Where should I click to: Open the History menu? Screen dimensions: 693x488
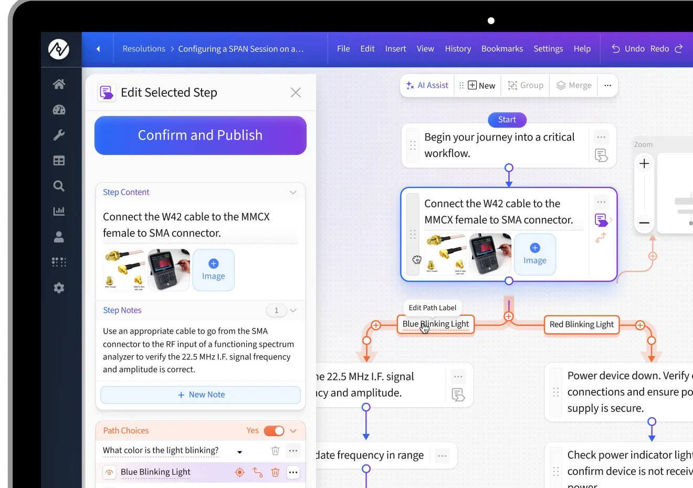(x=458, y=49)
